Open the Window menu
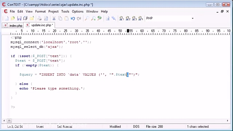This screenshot has height=131, width=233. pos(92,11)
